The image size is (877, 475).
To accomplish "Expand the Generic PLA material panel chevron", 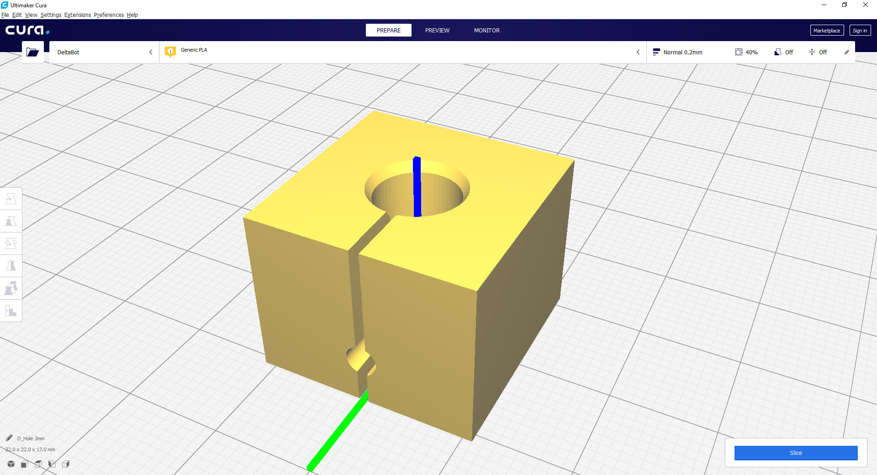I will [x=638, y=52].
